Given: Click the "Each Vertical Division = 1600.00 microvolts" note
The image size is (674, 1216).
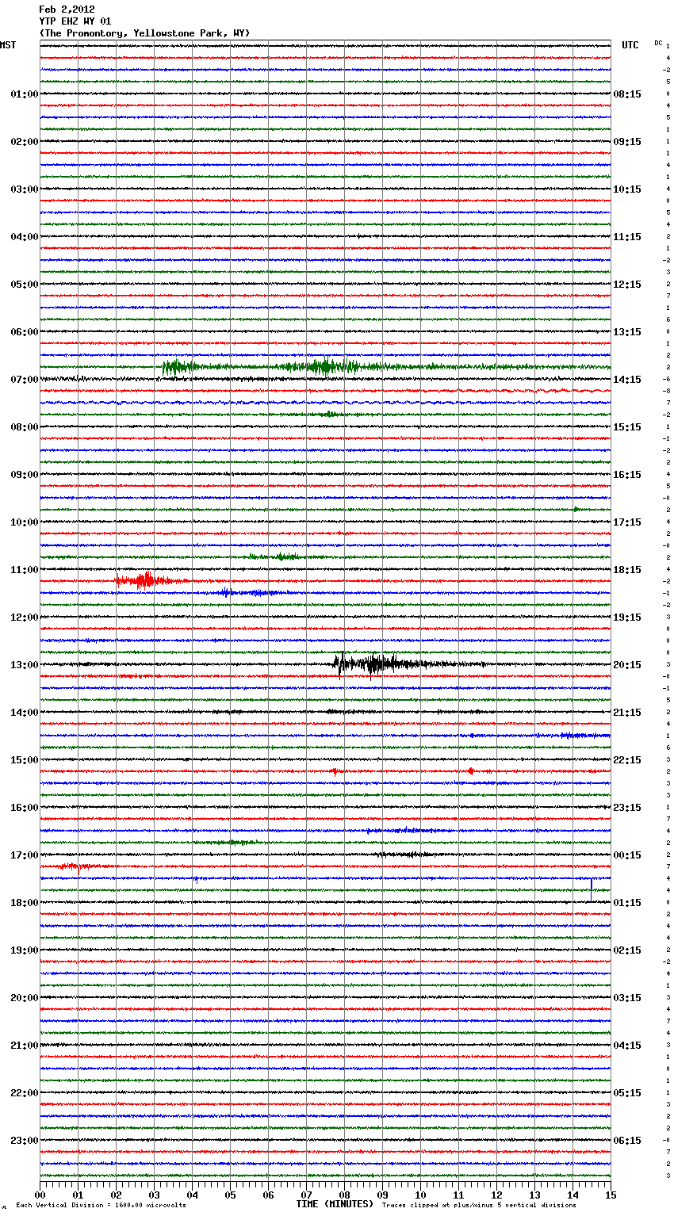Looking at the screenshot, I should tap(101, 1206).
